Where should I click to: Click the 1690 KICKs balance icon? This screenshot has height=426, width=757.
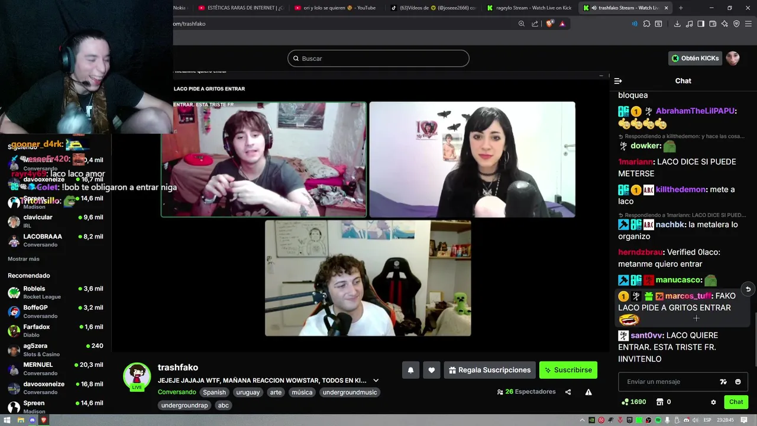[625, 402]
